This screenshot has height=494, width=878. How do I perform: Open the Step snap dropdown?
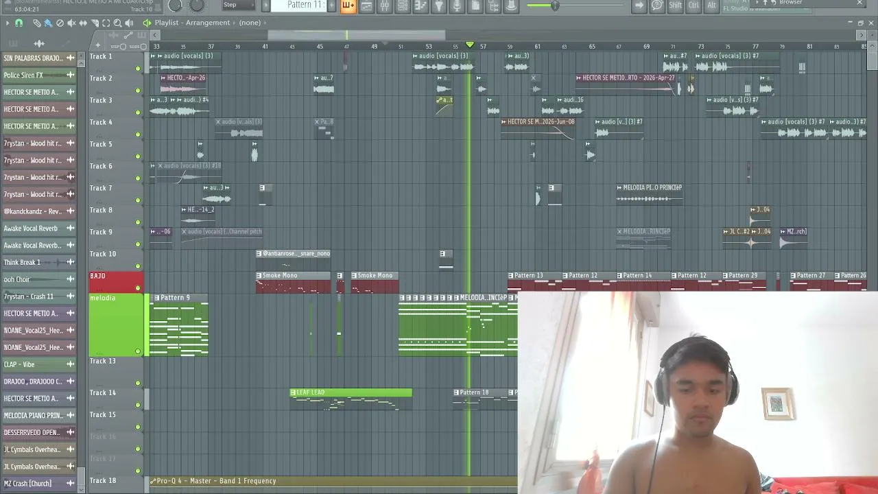238,5
